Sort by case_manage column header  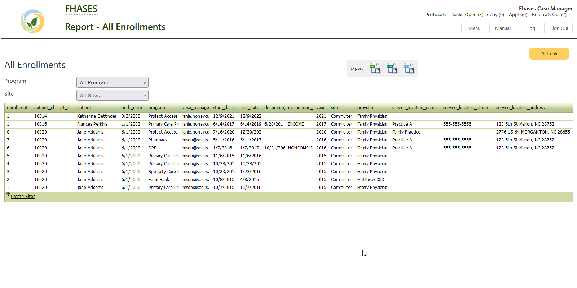tap(195, 108)
